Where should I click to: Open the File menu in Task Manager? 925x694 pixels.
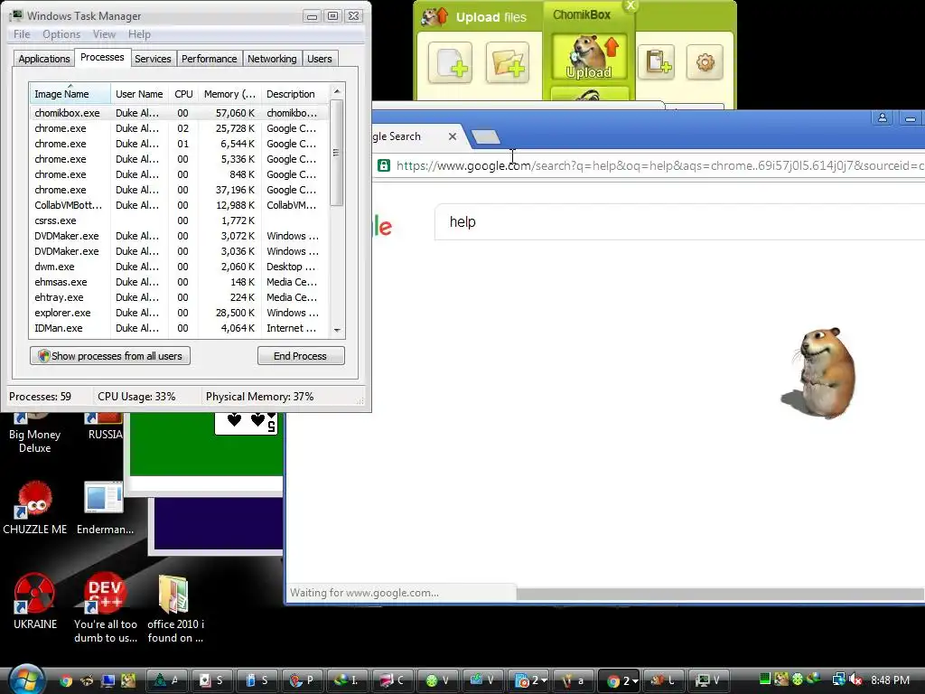point(22,34)
